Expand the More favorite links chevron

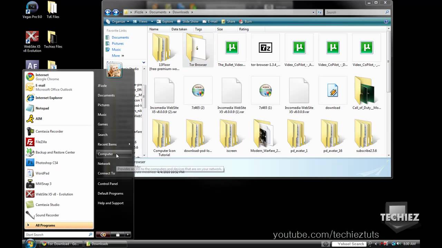123,56
